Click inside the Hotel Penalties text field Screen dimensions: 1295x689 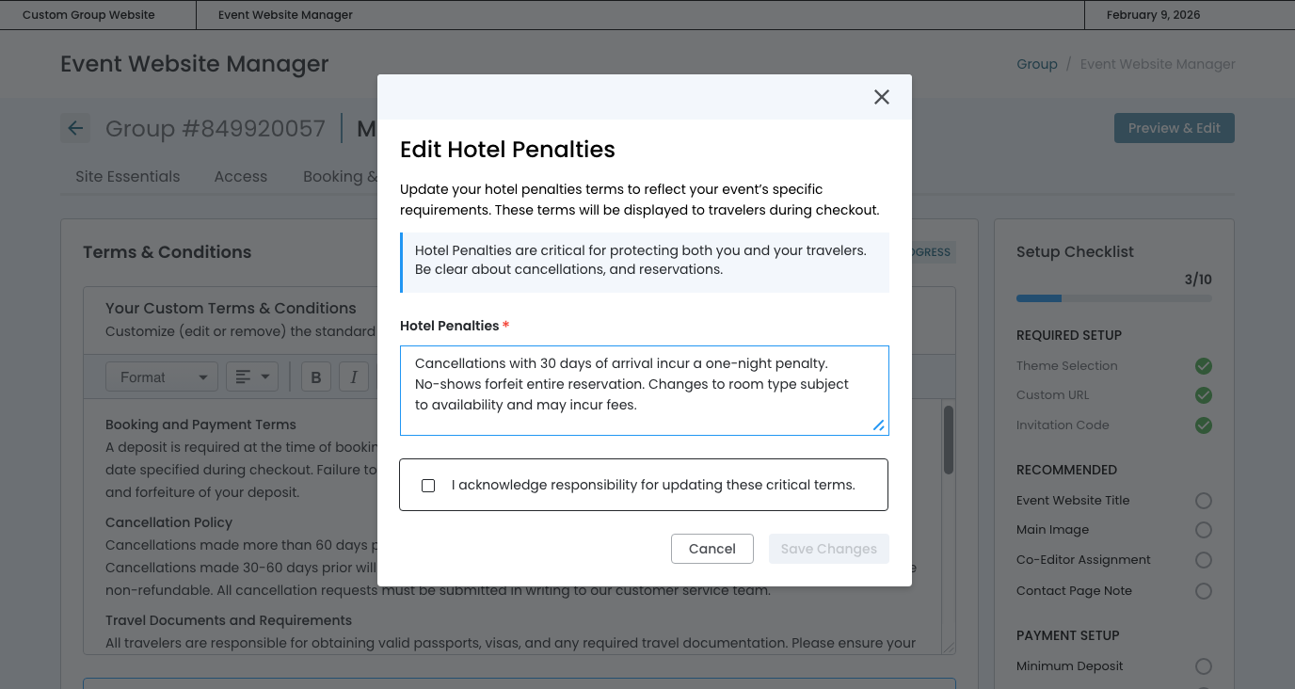pyautogui.click(x=644, y=390)
